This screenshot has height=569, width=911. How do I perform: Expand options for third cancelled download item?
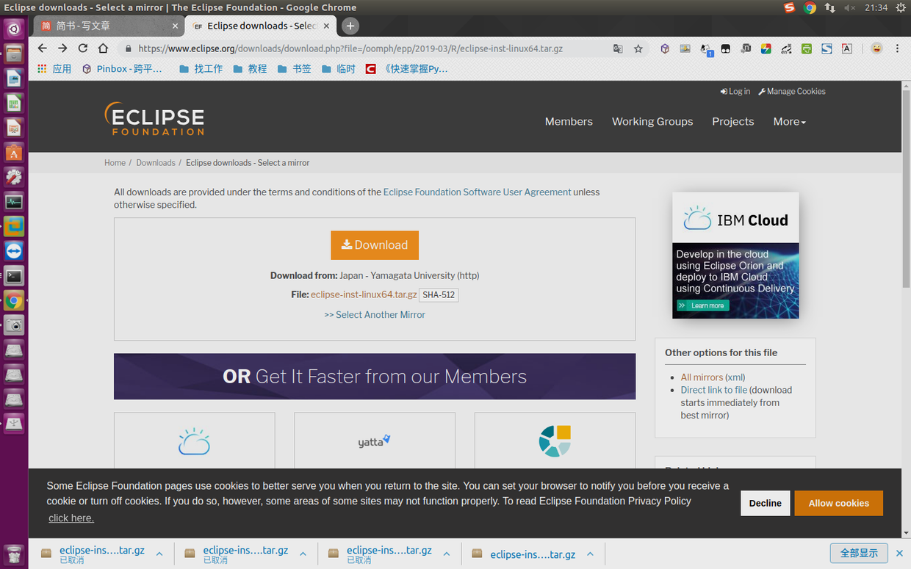point(447,554)
